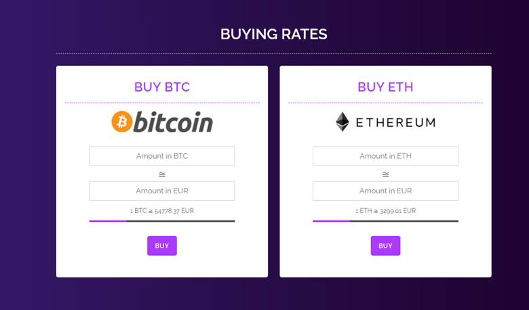Click the 1 BTC to EUR rate text
The height and width of the screenshot is (310, 529).
(x=162, y=211)
